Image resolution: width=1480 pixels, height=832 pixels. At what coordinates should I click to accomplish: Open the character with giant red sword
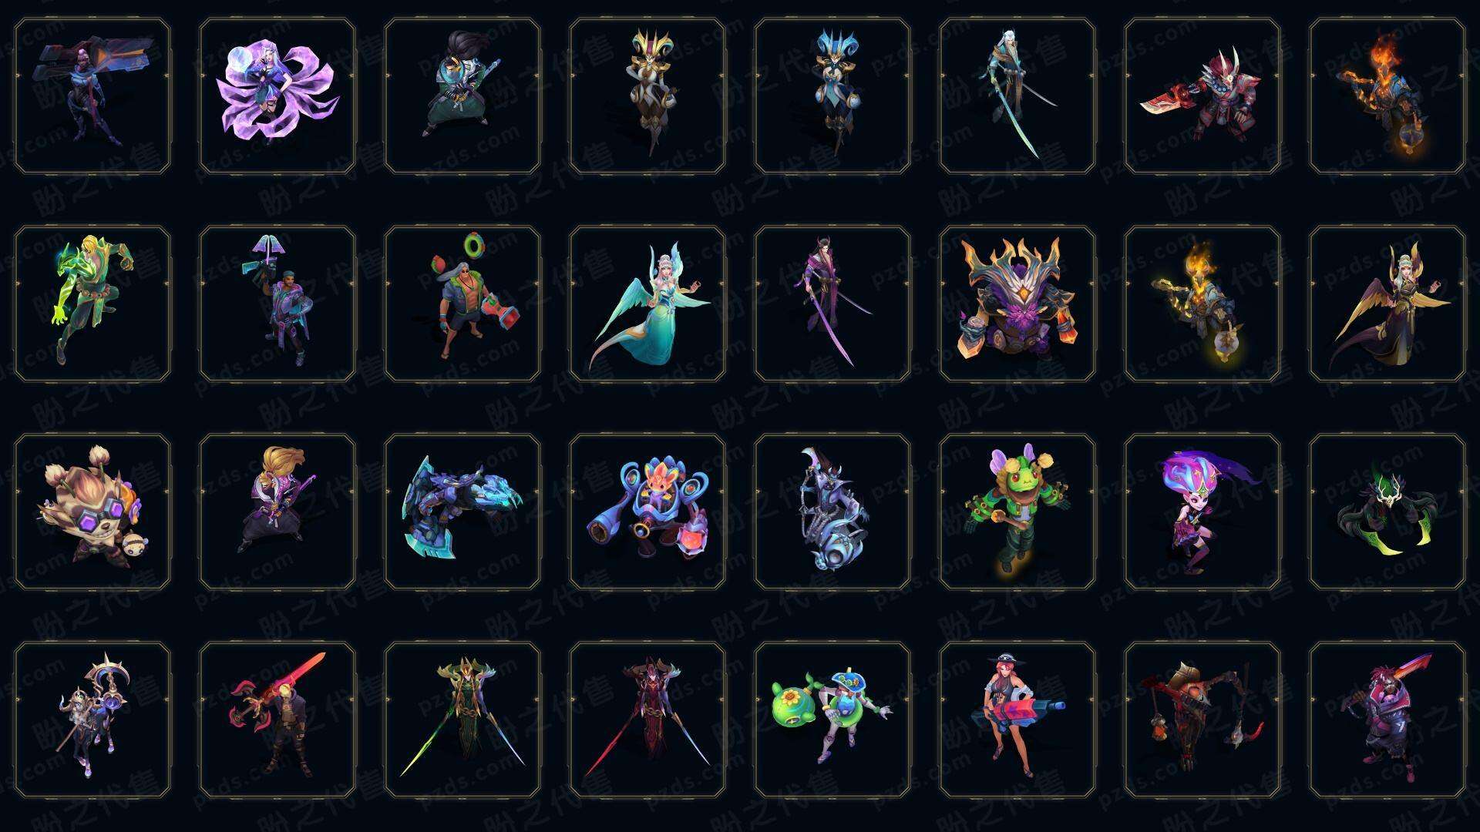coord(277,720)
